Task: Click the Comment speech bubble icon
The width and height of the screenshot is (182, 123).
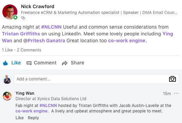Action: [29, 63]
